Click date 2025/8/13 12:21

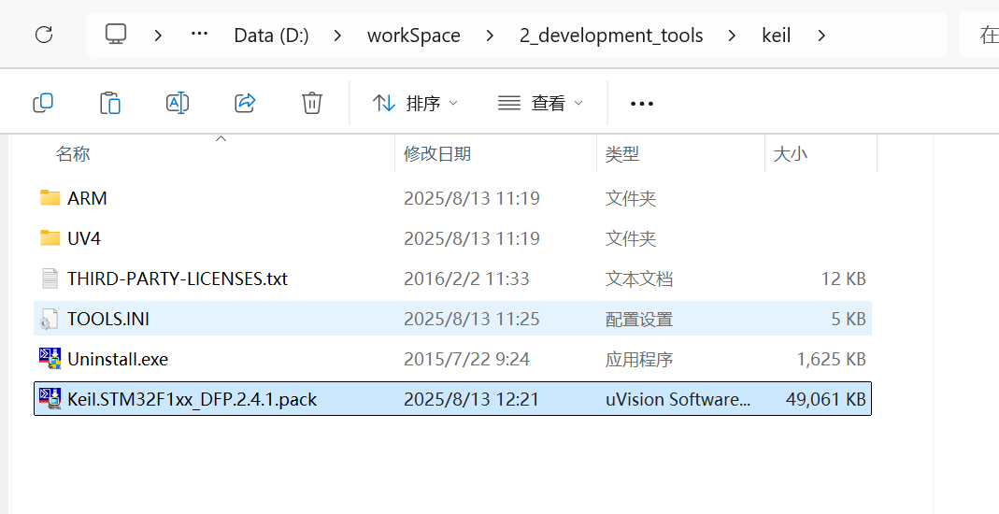472,399
